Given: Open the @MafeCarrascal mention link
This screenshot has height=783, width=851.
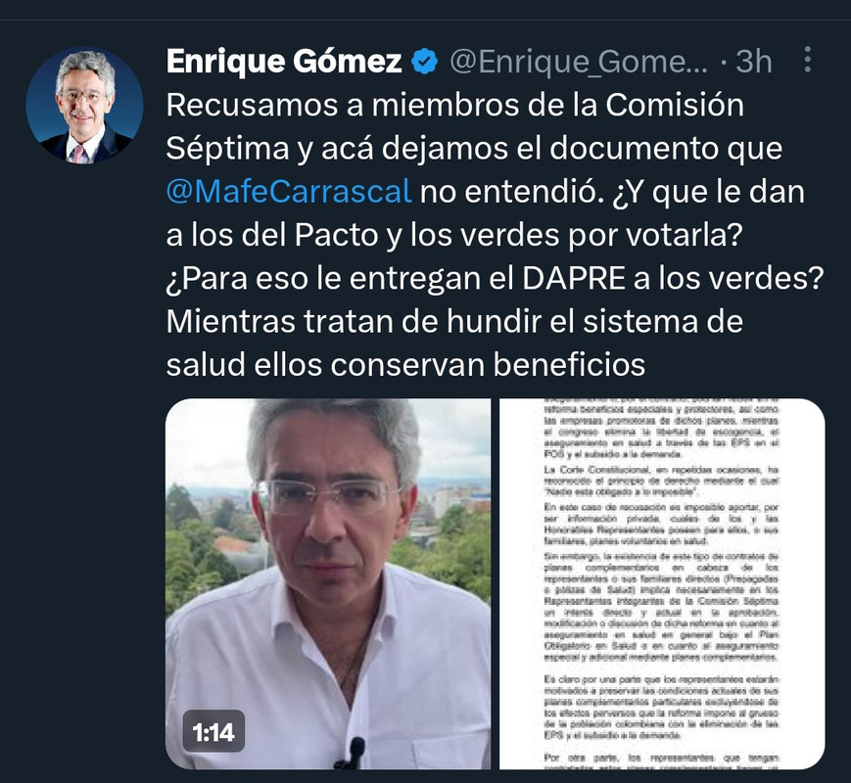Looking at the screenshot, I should tap(289, 192).
